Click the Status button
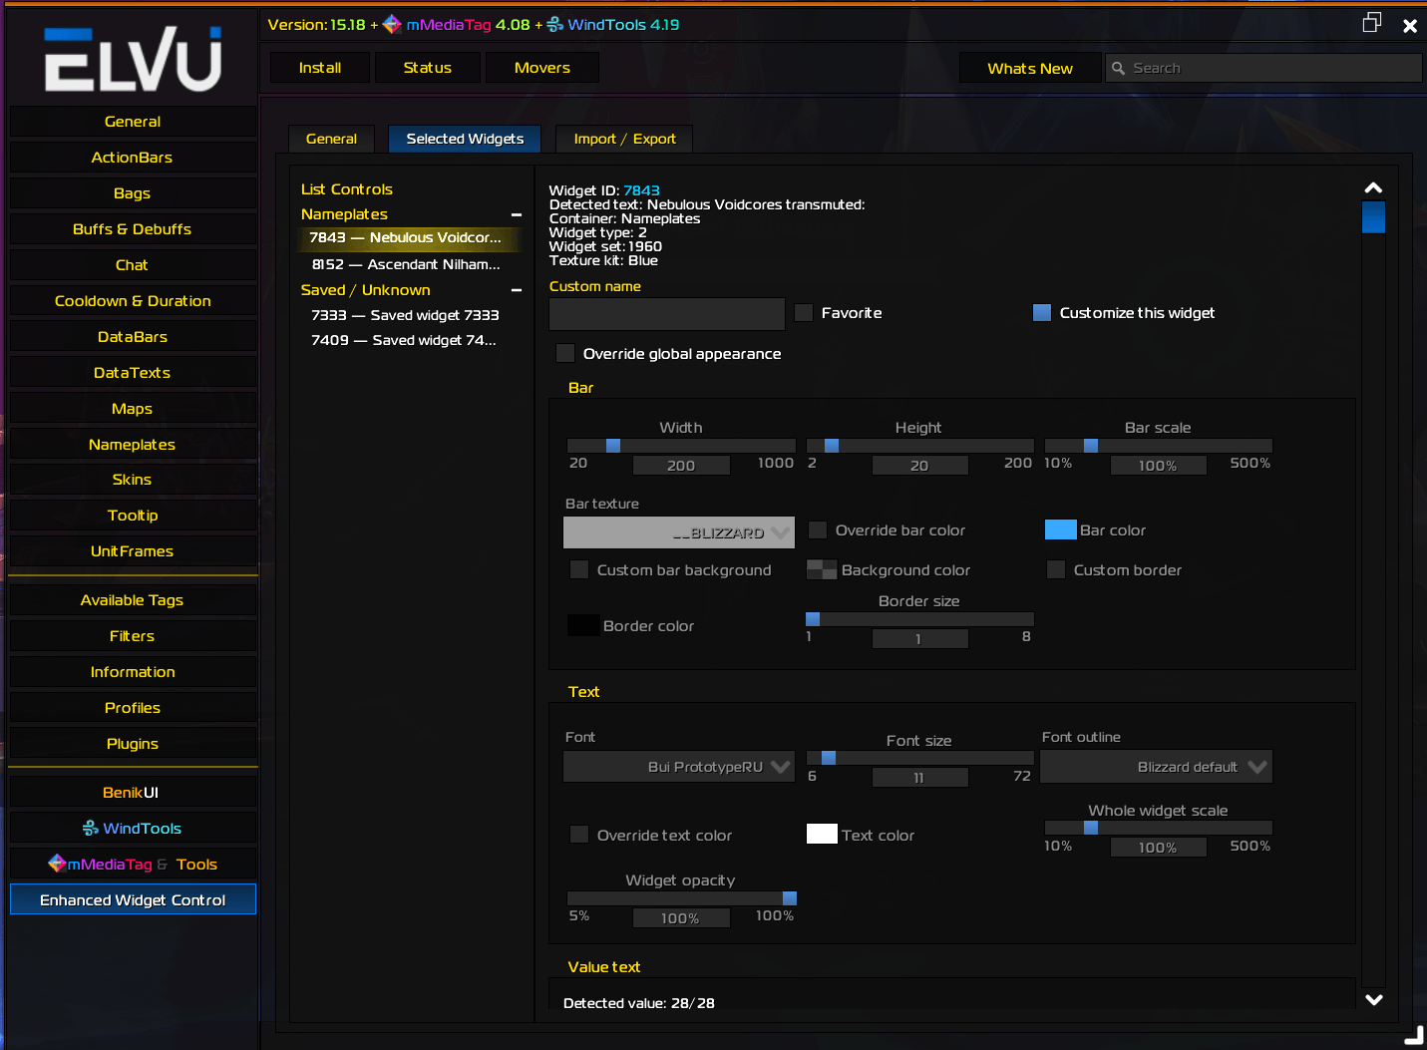 pos(427,68)
